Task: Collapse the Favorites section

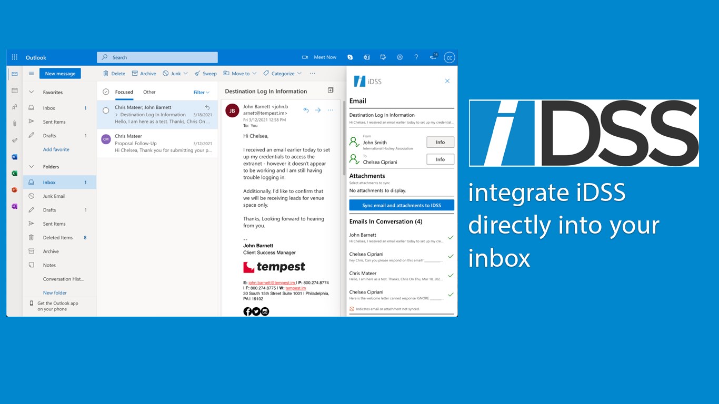Action: pyautogui.click(x=31, y=92)
